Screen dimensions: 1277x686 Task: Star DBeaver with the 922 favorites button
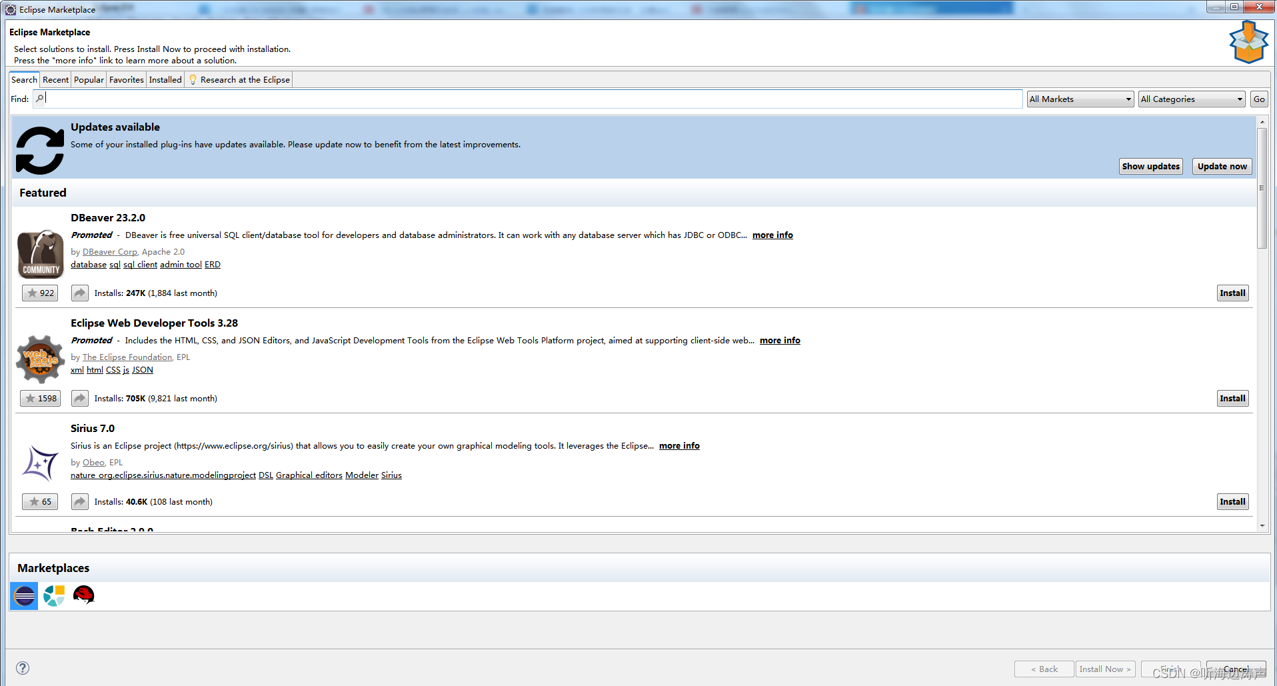point(40,293)
